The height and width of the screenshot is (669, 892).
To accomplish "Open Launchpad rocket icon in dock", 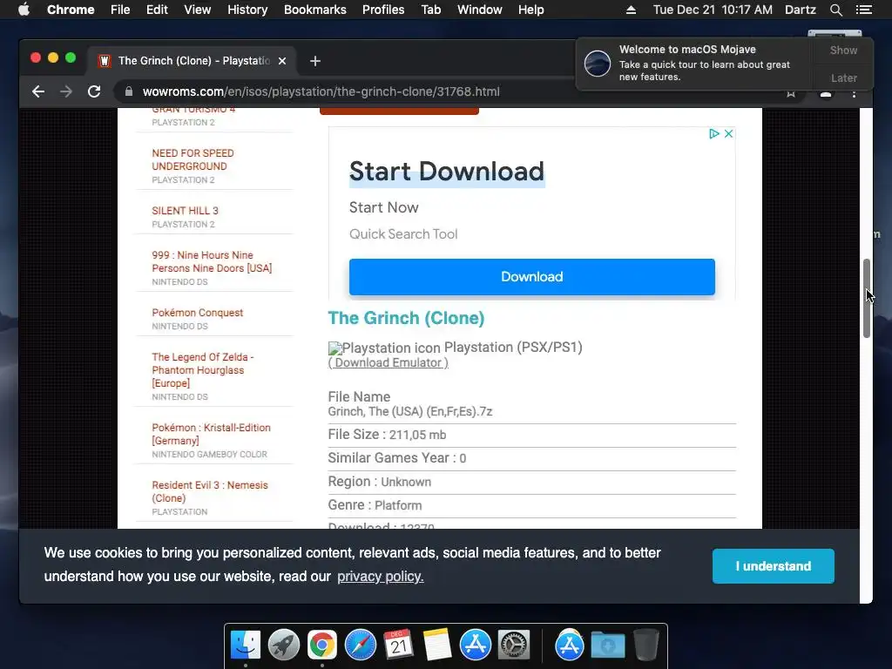I will click(x=283, y=645).
